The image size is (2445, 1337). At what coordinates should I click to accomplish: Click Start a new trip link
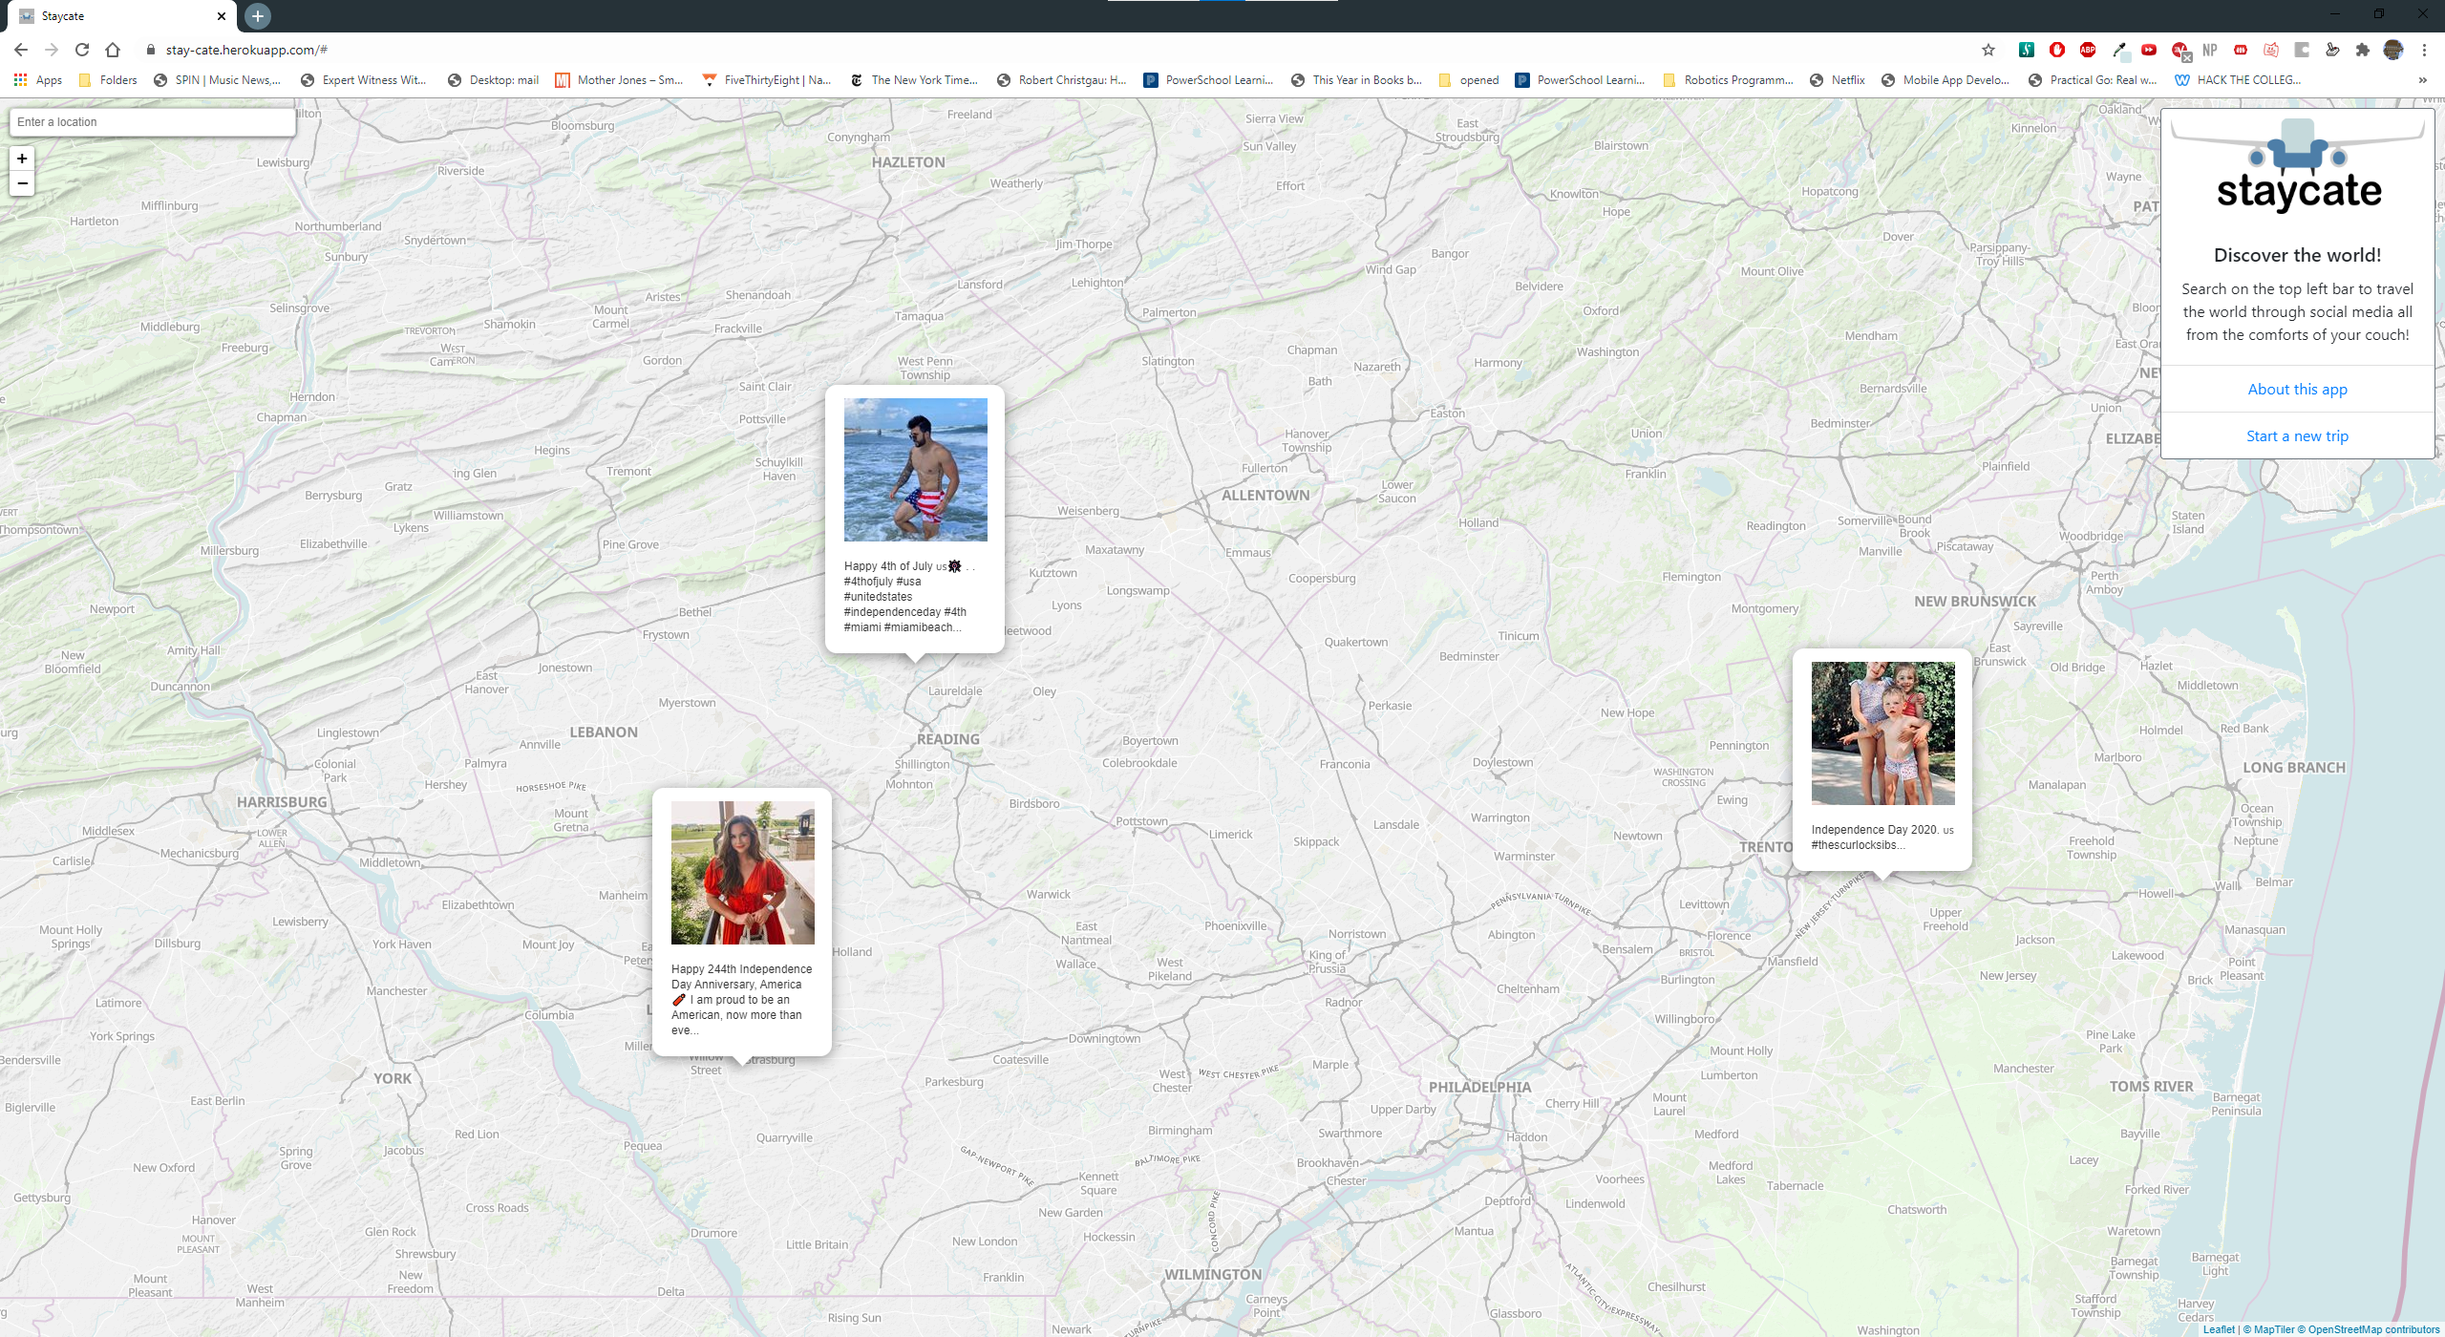tap(2297, 435)
